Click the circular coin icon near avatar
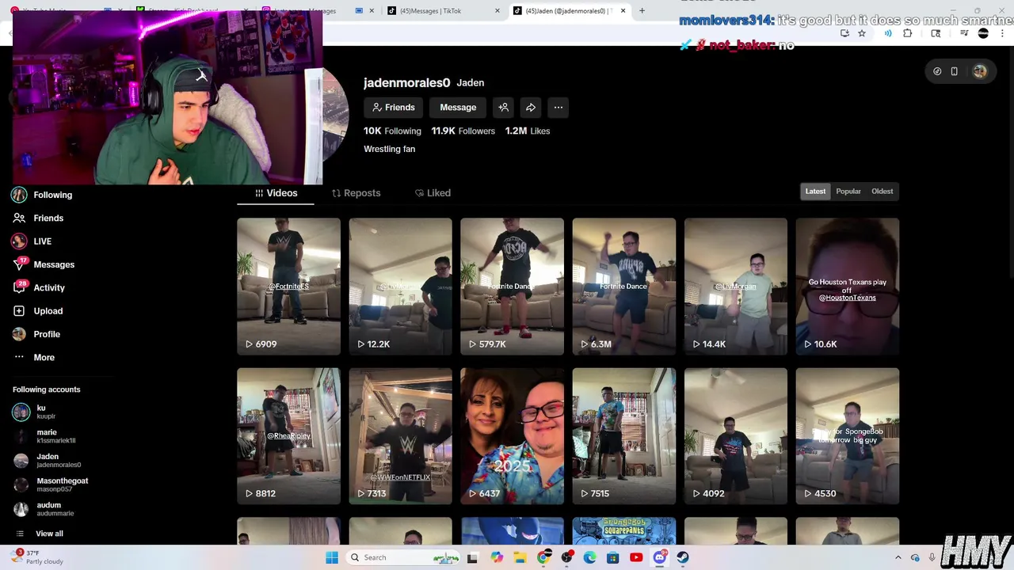 pos(937,71)
